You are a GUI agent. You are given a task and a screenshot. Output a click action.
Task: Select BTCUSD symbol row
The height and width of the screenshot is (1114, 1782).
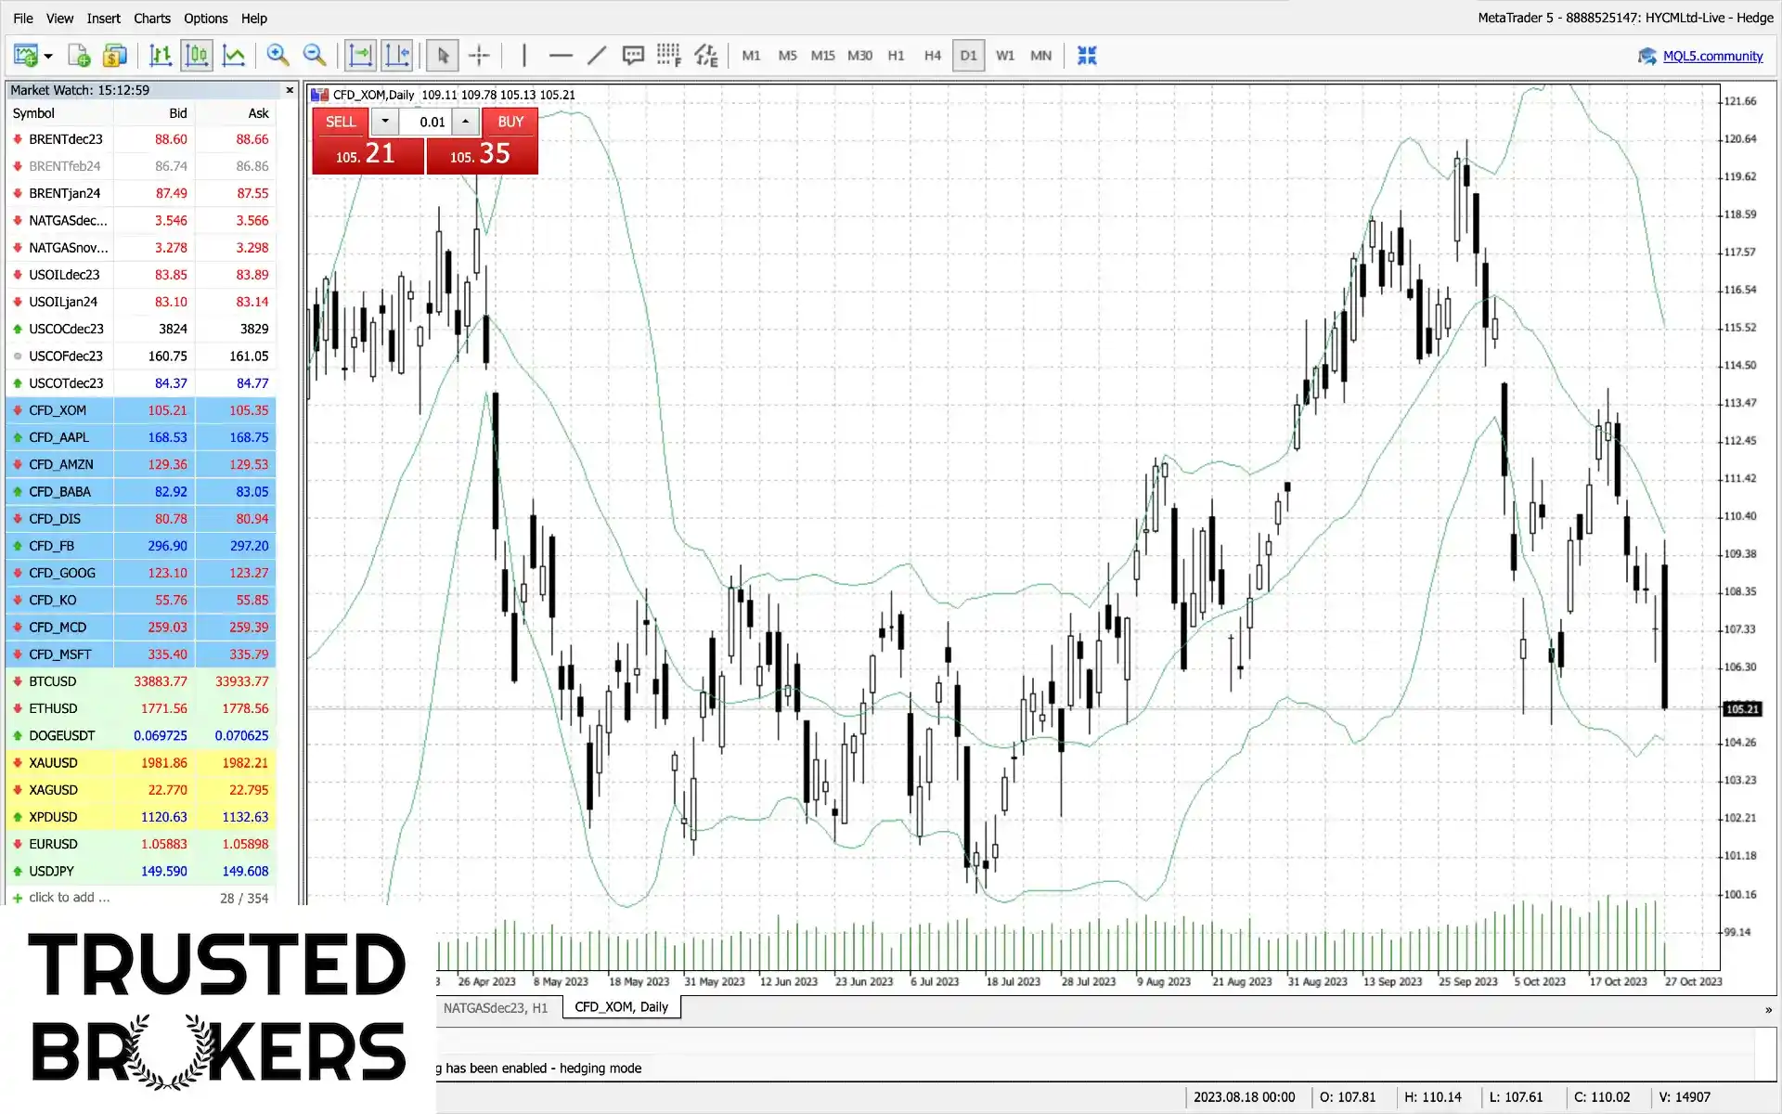141,681
